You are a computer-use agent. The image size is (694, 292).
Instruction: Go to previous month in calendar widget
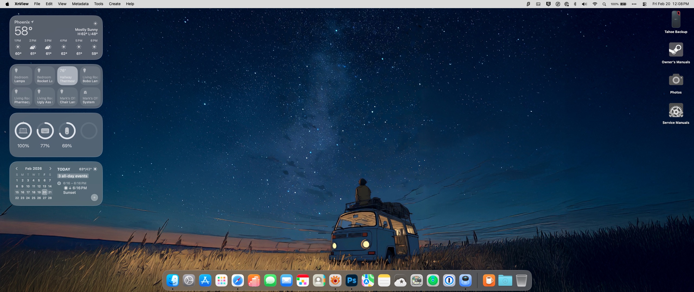tap(17, 168)
